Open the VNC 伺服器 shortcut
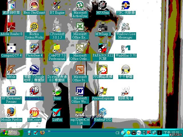The image size is (183, 137). coord(126,5)
